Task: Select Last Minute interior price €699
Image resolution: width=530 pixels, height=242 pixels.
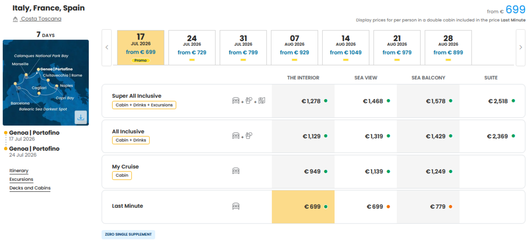Action: [303, 207]
